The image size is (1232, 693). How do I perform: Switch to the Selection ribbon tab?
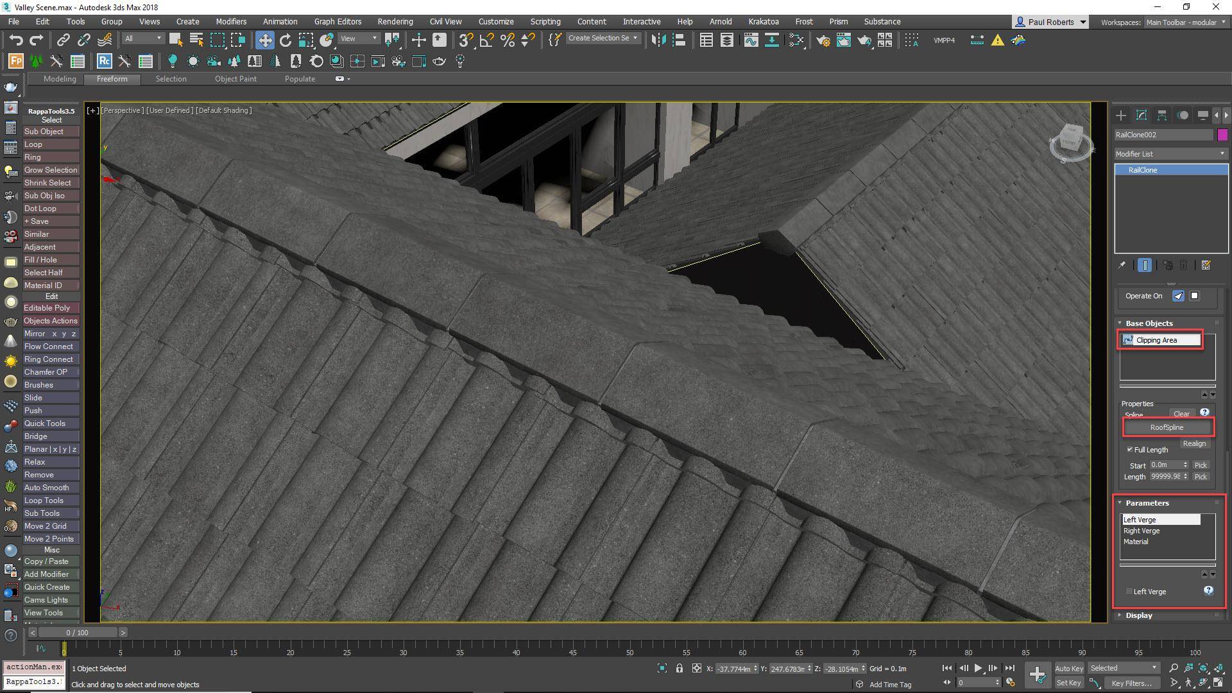(171, 78)
